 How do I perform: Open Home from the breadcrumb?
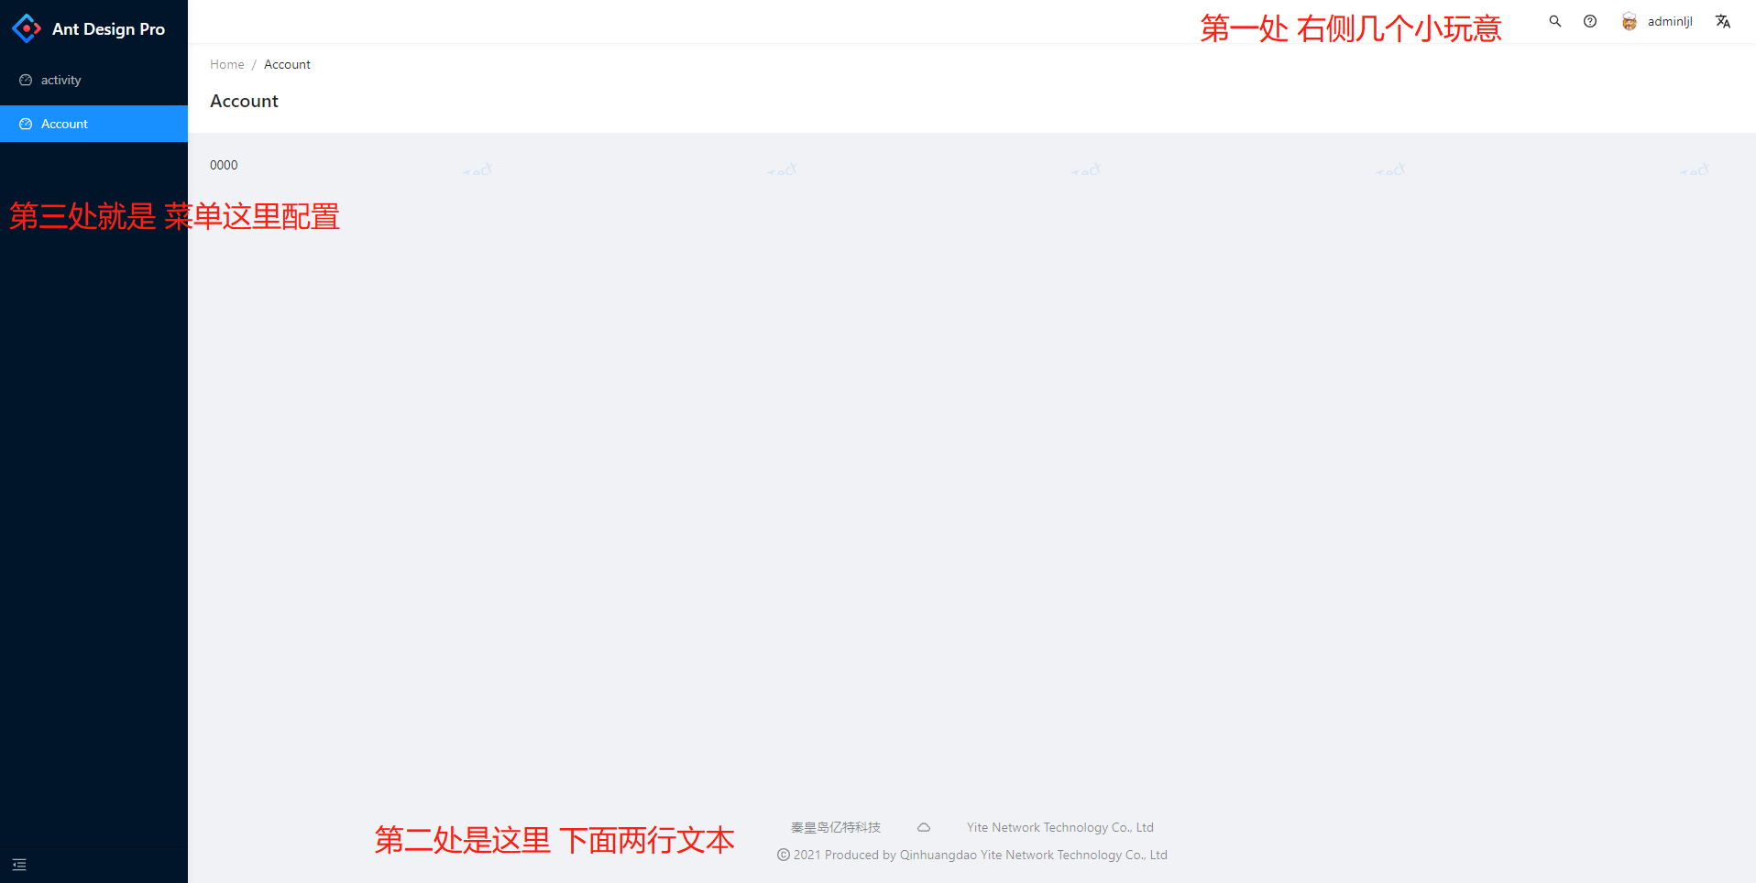pyautogui.click(x=226, y=64)
